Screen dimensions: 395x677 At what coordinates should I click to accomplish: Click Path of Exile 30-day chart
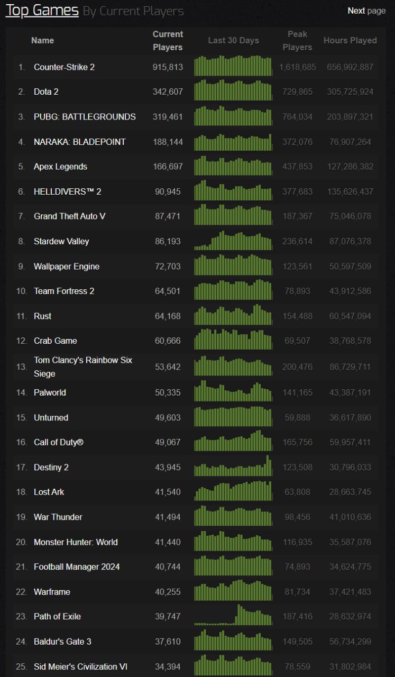(233, 616)
